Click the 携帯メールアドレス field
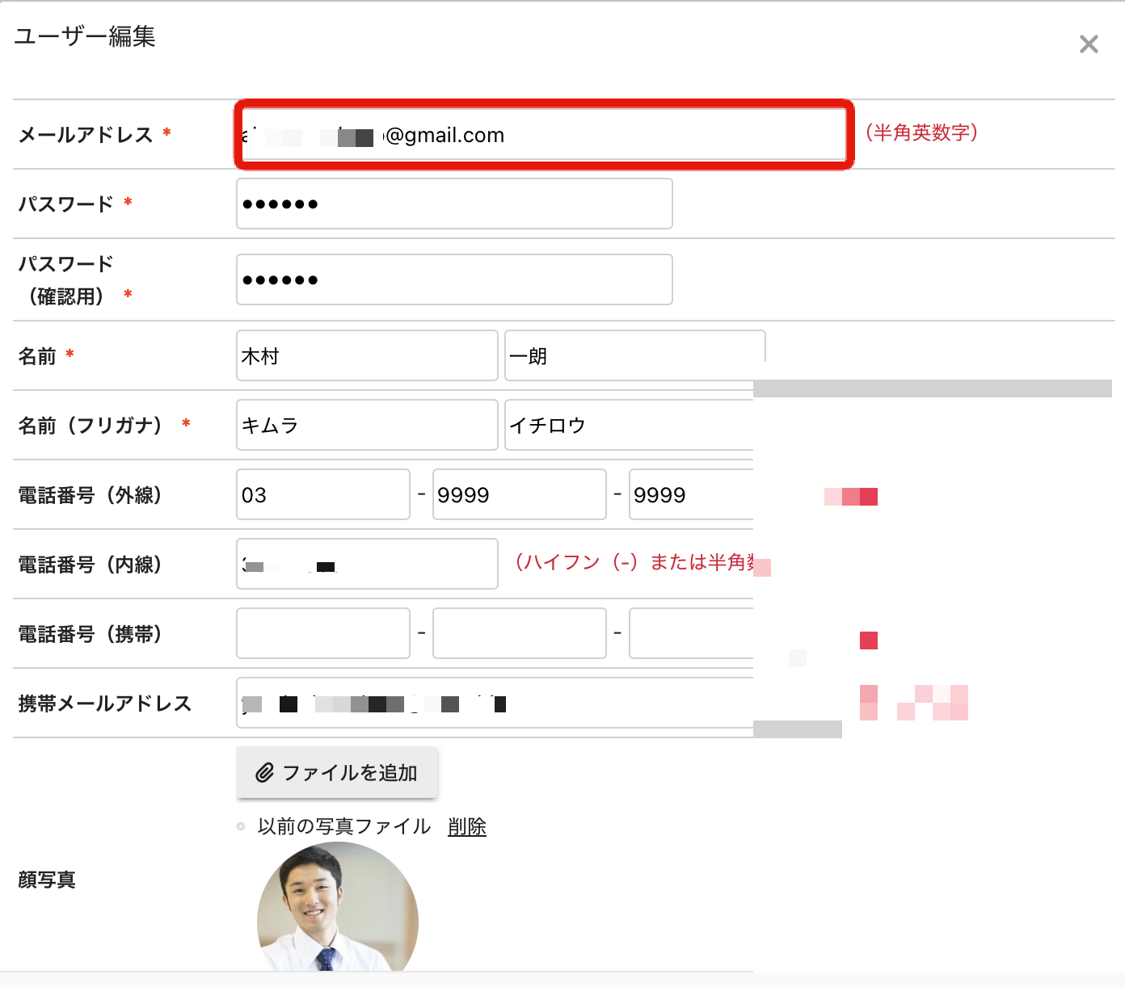The image size is (1125, 987). (x=495, y=703)
